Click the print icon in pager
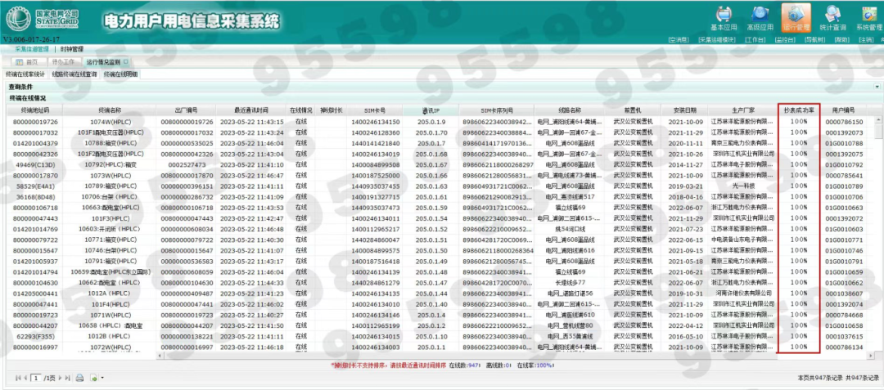Screen dimensions: 884x390 (80, 378)
